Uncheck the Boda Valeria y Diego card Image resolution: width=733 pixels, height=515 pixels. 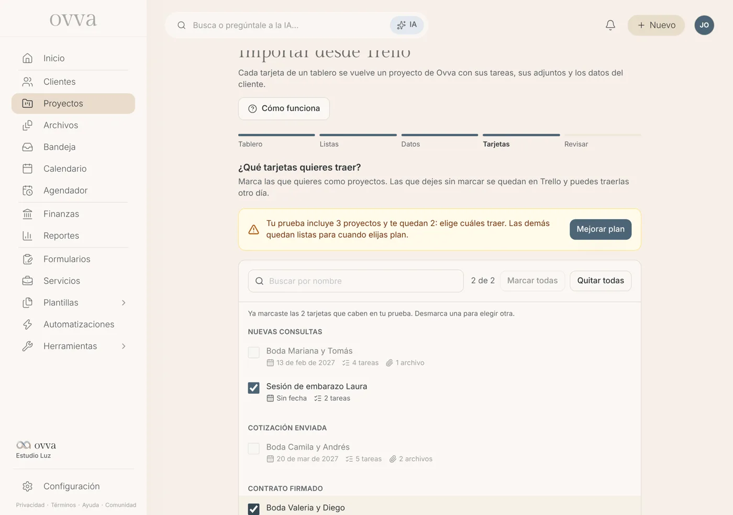point(254,509)
